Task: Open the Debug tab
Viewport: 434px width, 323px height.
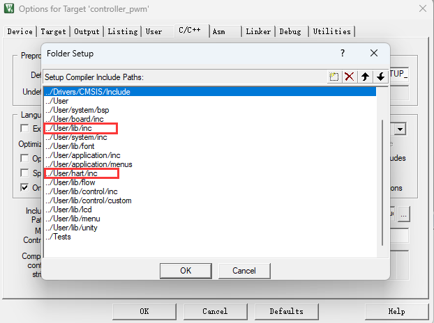Action: point(290,31)
